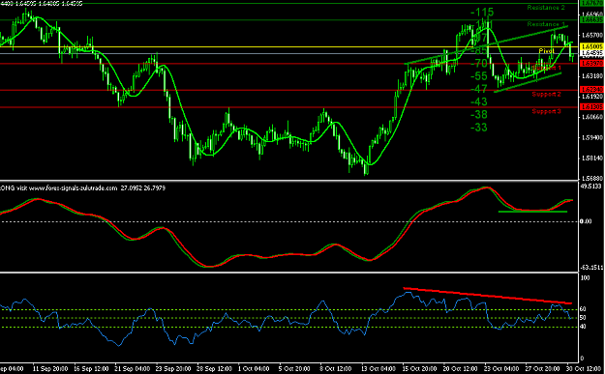Select the 1.65700 price scale value

pyautogui.click(x=591, y=35)
